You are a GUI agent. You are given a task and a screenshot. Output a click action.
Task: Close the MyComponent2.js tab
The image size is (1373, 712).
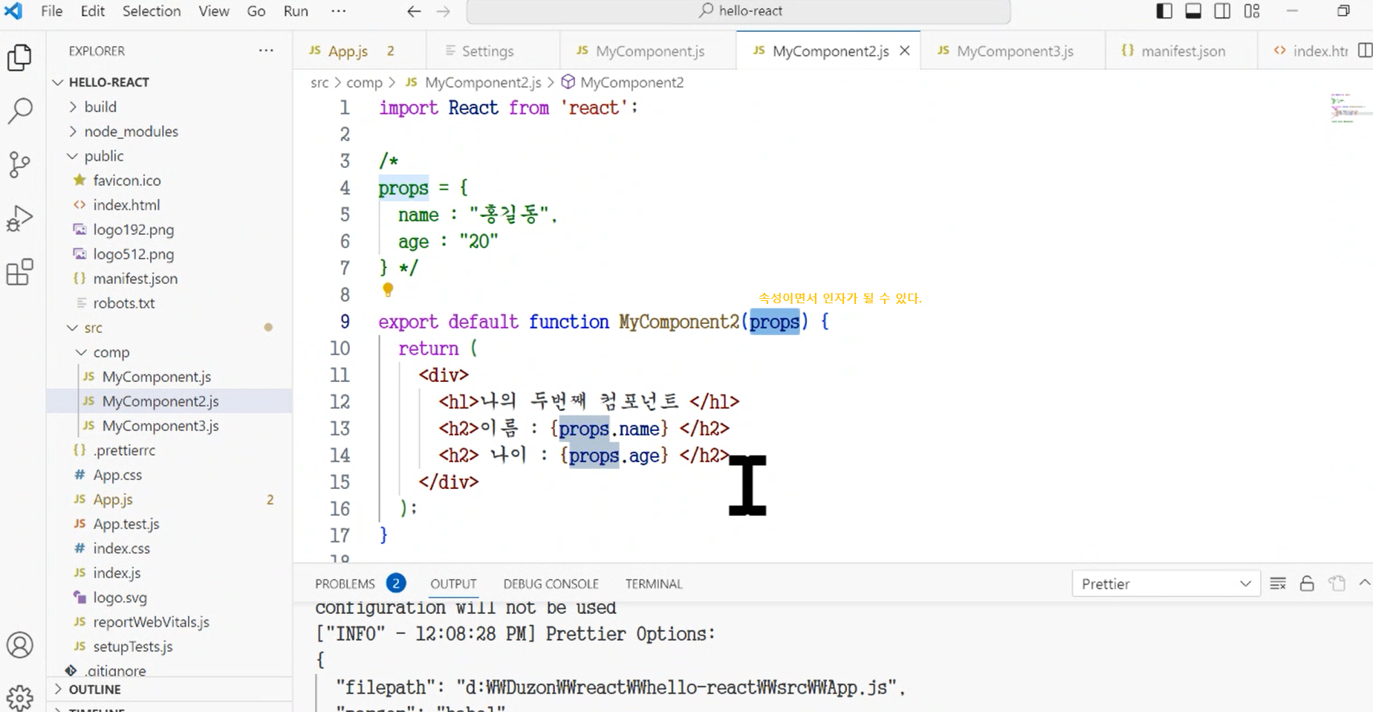(904, 51)
